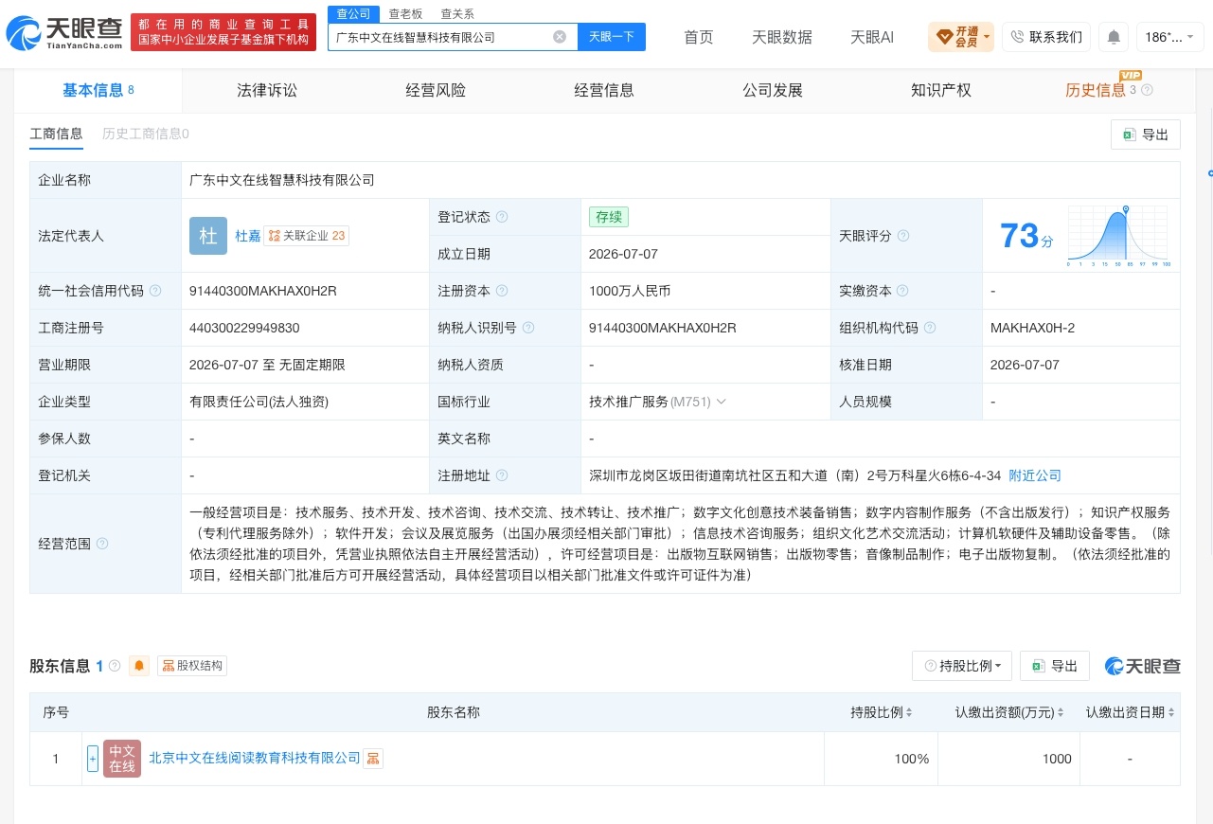Click floating side widget at right edge

(1209, 174)
